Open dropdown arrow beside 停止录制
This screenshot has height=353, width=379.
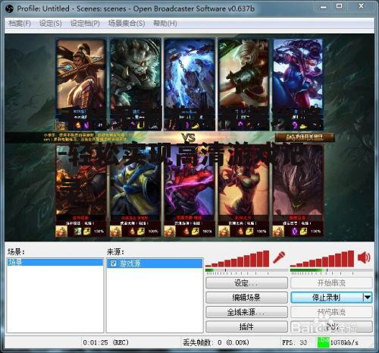click(x=368, y=298)
